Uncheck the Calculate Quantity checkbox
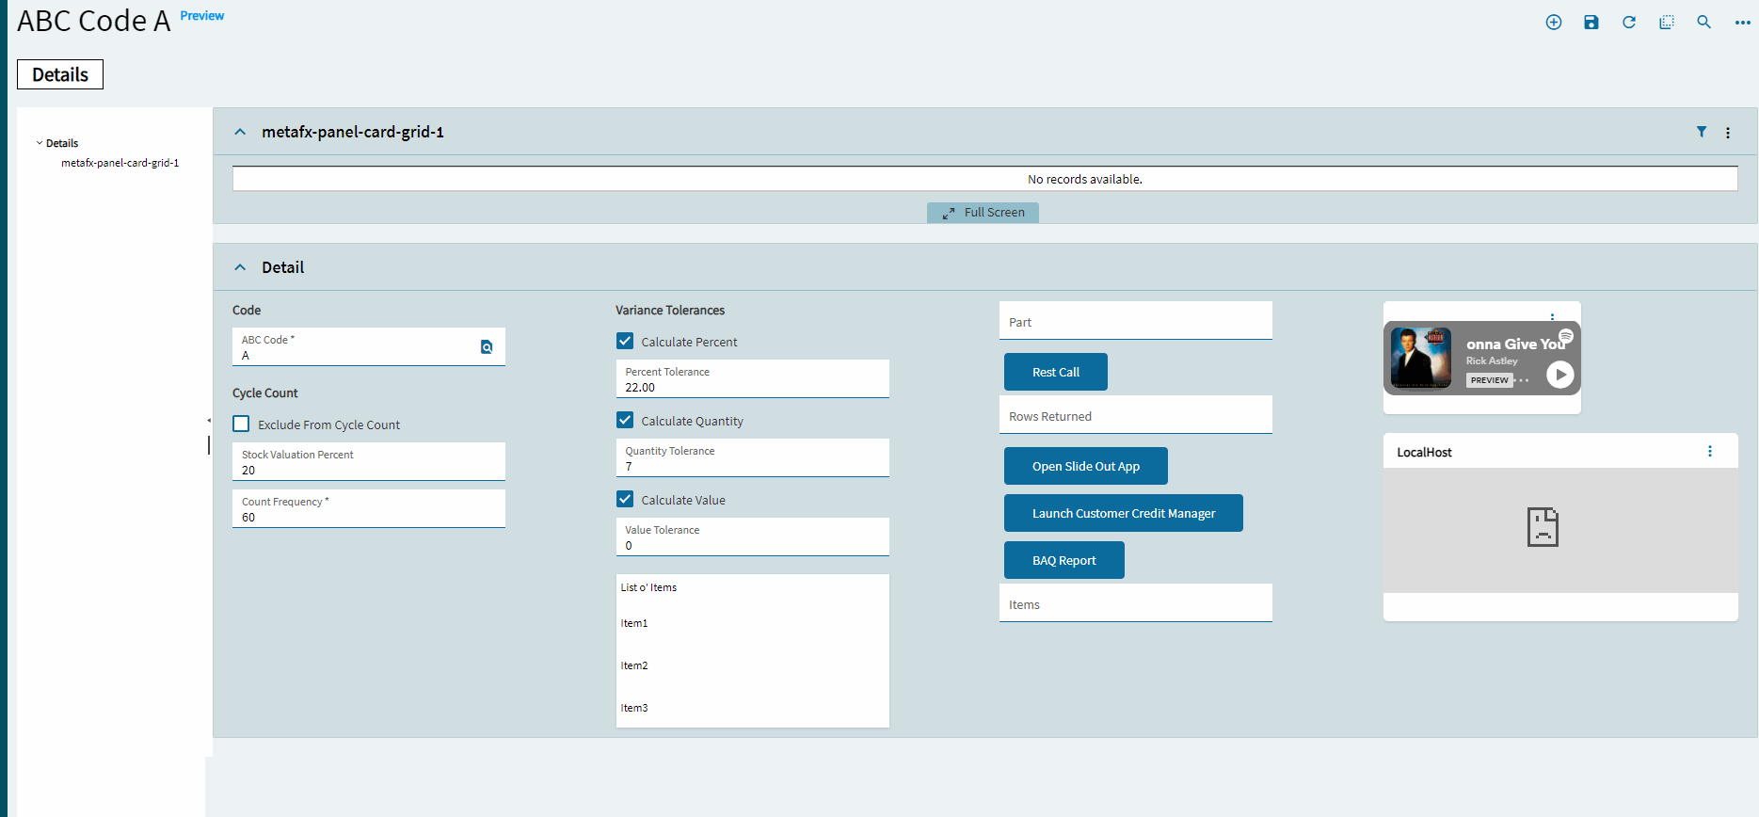Image resolution: width=1759 pixels, height=817 pixels. pos(625,421)
